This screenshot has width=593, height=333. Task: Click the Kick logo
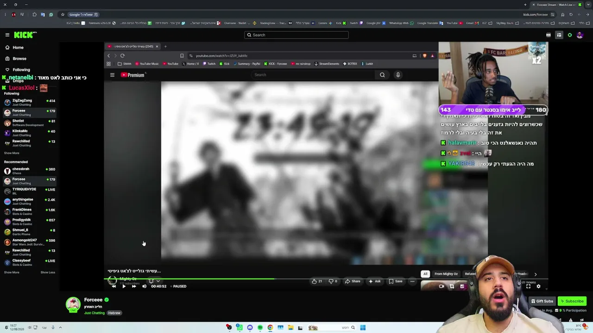[25, 35]
